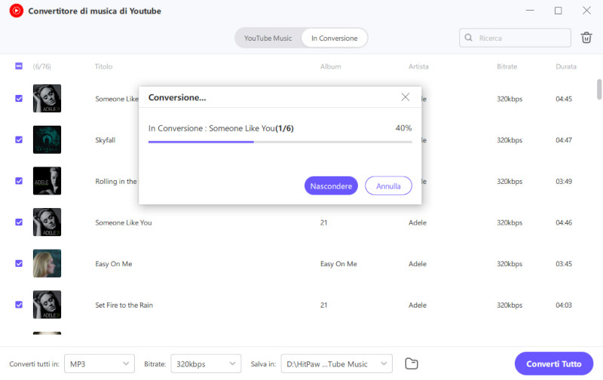
Task: Click the Easy On Me album cell
Action: [338, 264]
